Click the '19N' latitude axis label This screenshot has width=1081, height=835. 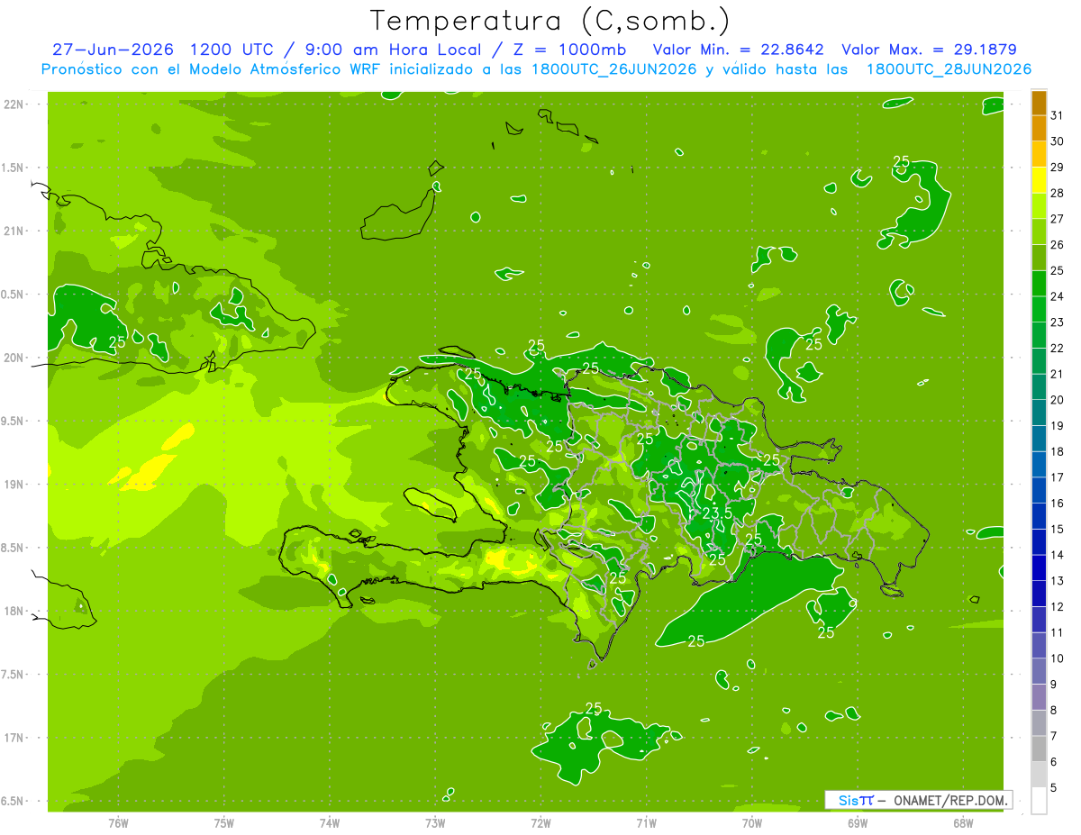click(x=14, y=485)
